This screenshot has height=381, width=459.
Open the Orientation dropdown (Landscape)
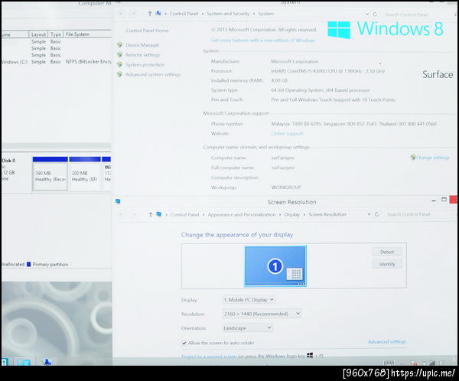coord(248,328)
